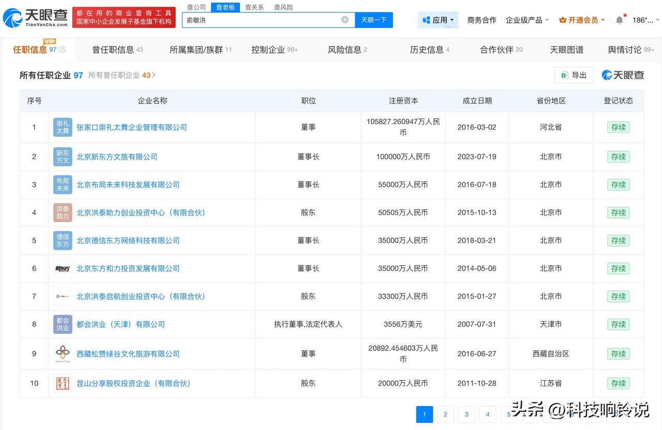
Task: Clear the search box with the X icon
Action: [345, 20]
